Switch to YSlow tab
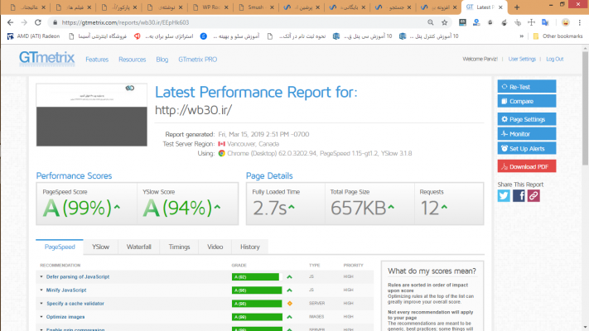This screenshot has height=331, width=589. coord(101,247)
